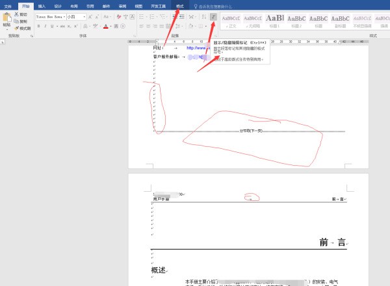Image resolution: width=390 pixels, height=286 pixels.
Task: Select the Format Painter (格式刷) tool
Action: pyautogui.click(x=23, y=28)
